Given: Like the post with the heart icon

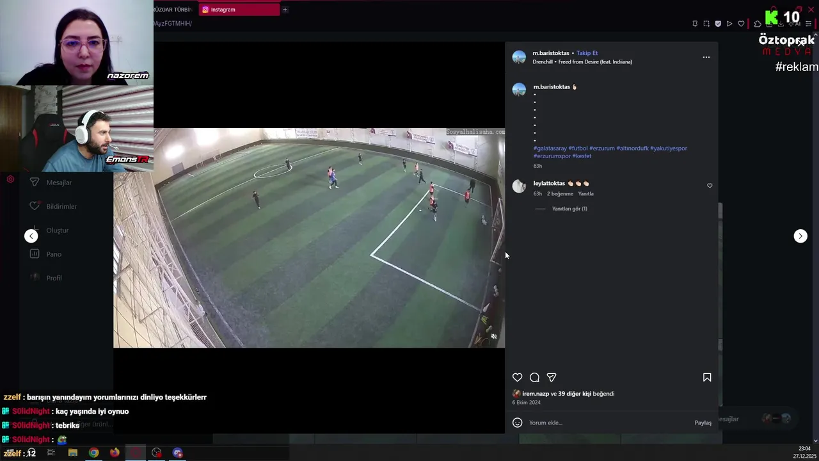Looking at the screenshot, I should (x=517, y=378).
